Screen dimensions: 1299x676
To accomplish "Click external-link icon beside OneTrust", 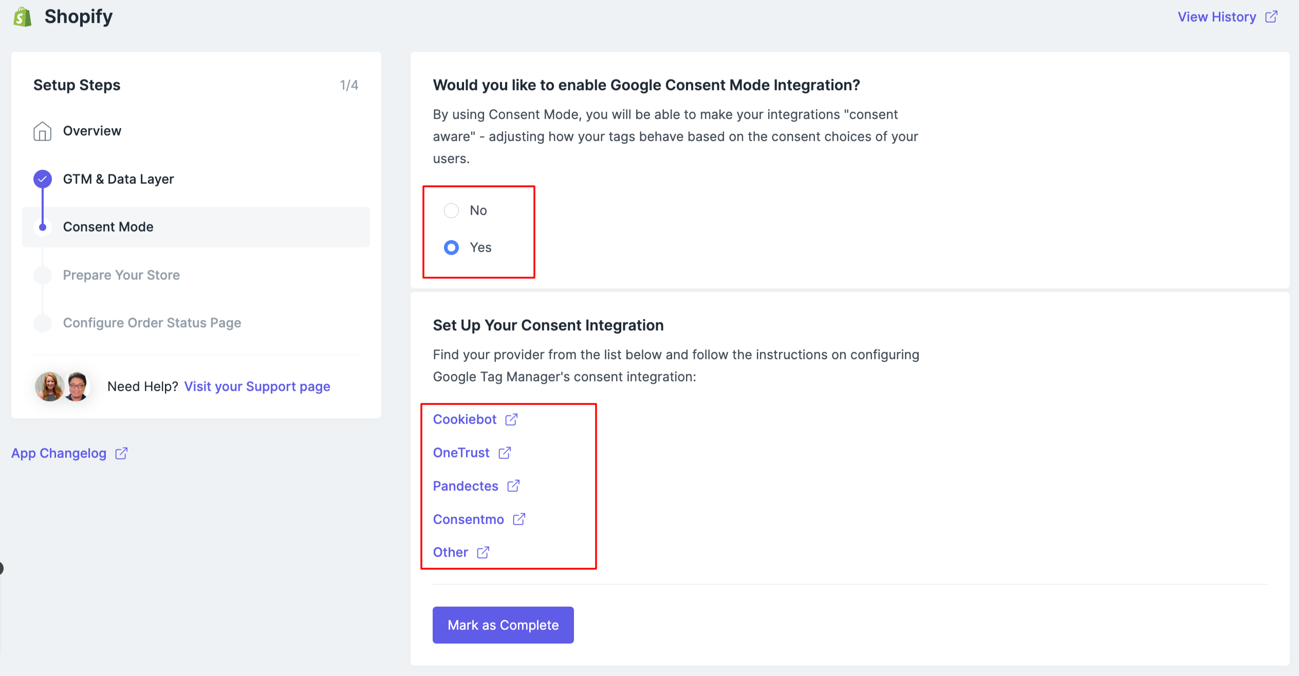I will (505, 453).
